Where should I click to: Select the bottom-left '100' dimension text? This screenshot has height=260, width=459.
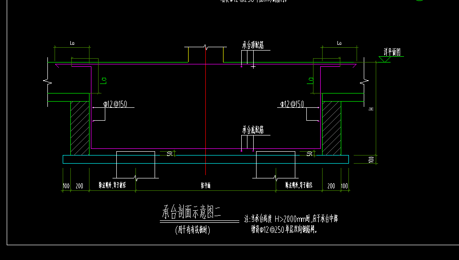pyautogui.click(x=66, y=186)
